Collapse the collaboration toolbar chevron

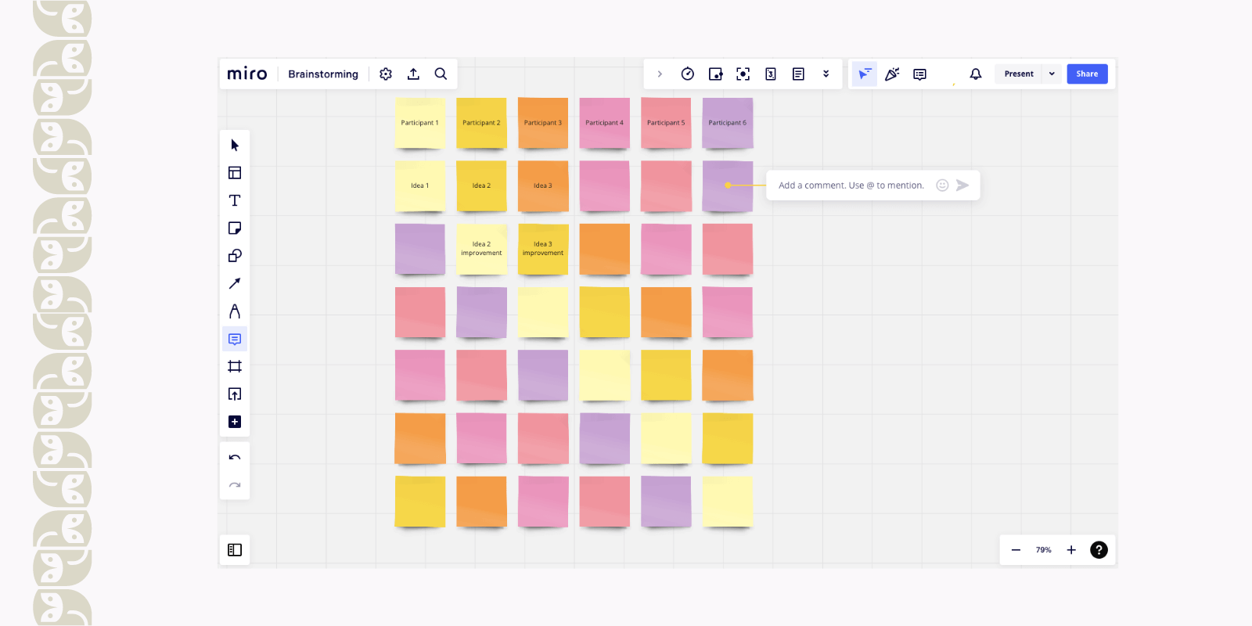pyautogui.click(x=660, y=74)
